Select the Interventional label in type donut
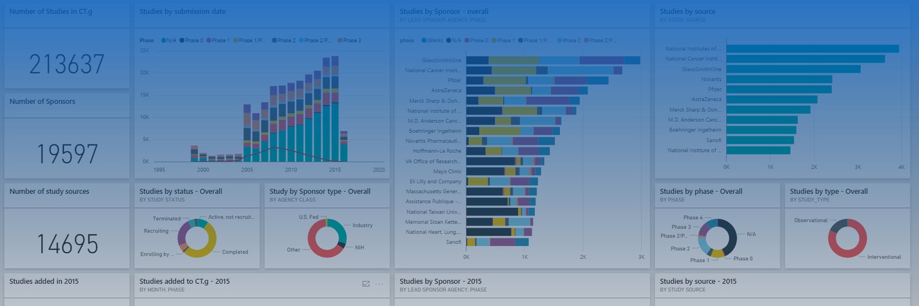The image size is (919, 306). 884,257
